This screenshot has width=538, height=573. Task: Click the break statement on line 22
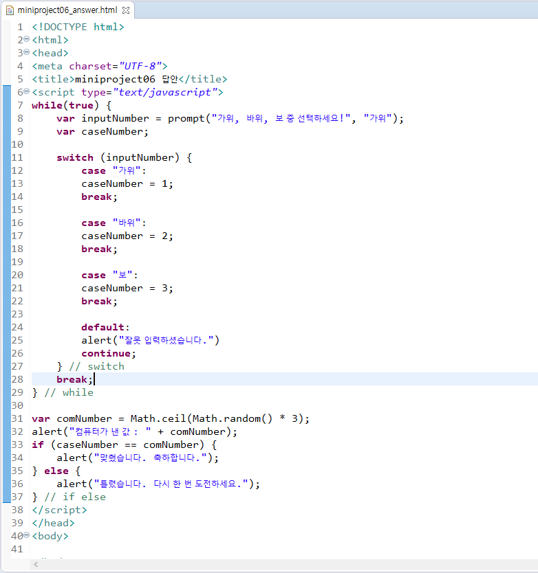(99, 302)
